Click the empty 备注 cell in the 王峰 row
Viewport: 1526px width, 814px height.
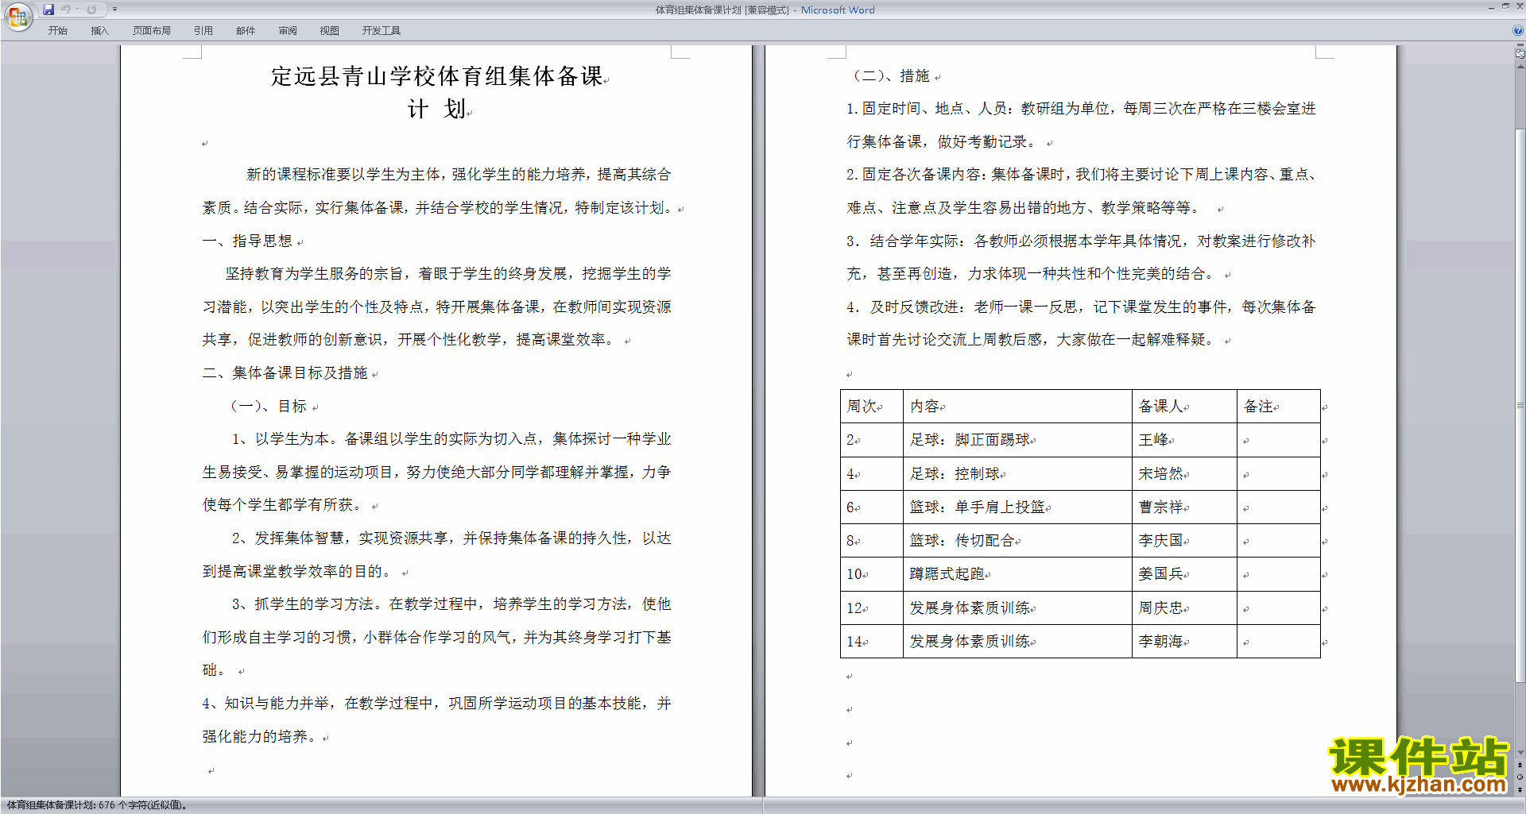pos(1278,439)
